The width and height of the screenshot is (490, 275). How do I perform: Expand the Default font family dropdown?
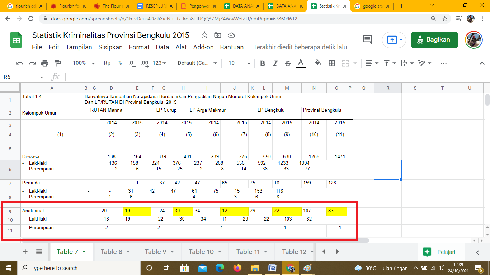(197, 63)
